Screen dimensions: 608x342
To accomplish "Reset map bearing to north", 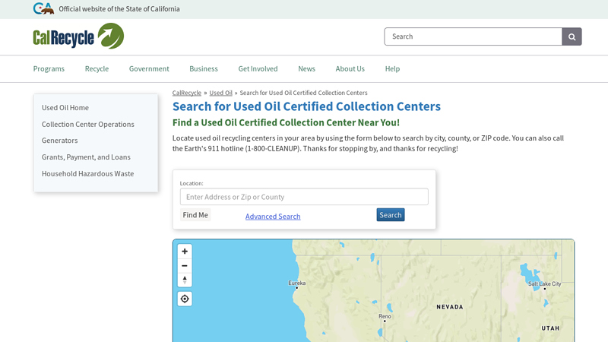I will [185, 280].
